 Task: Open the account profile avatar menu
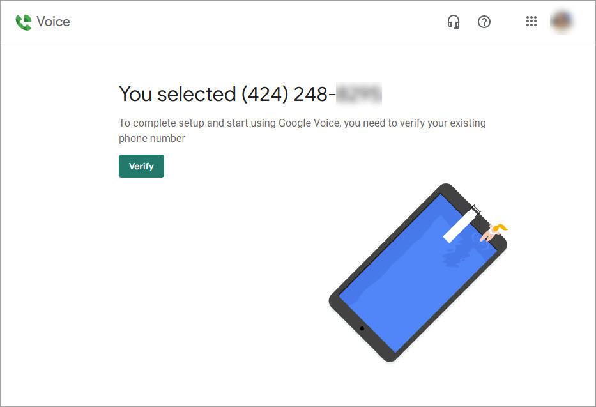562,21
